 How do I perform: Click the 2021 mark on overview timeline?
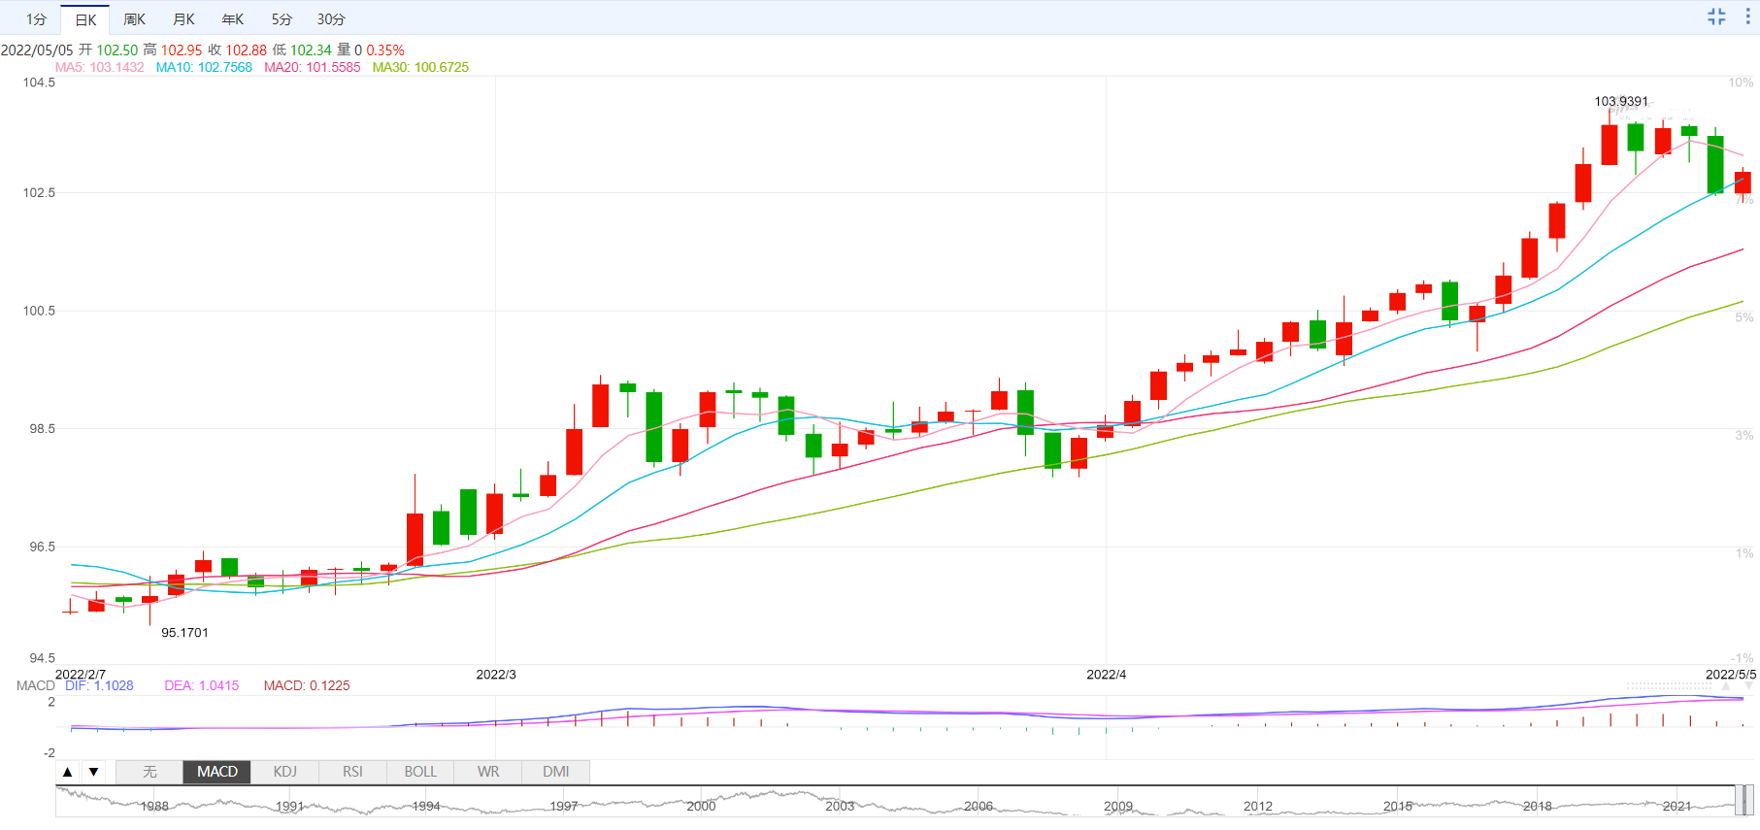[x=1677, y=807]
